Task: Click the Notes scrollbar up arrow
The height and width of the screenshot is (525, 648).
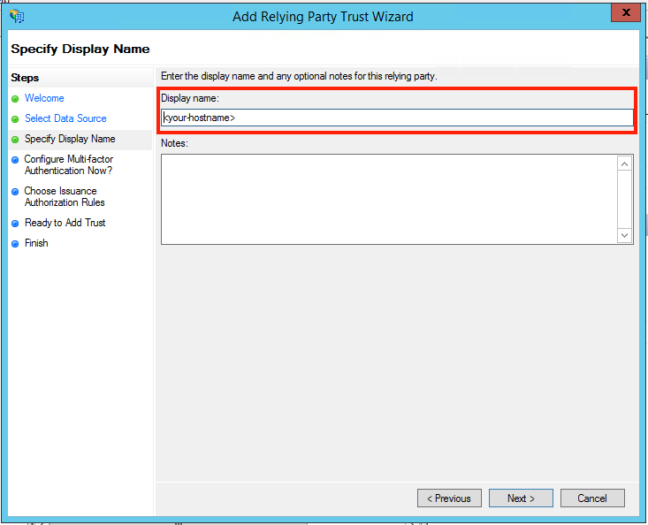Action: tap(624, 164)
